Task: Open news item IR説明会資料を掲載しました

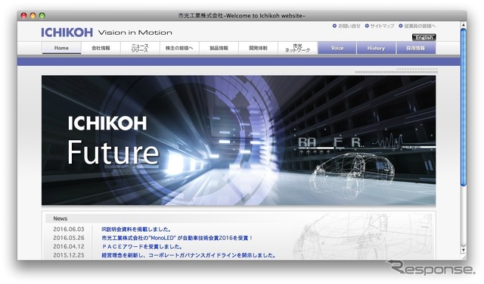Action: coord(136,229)
